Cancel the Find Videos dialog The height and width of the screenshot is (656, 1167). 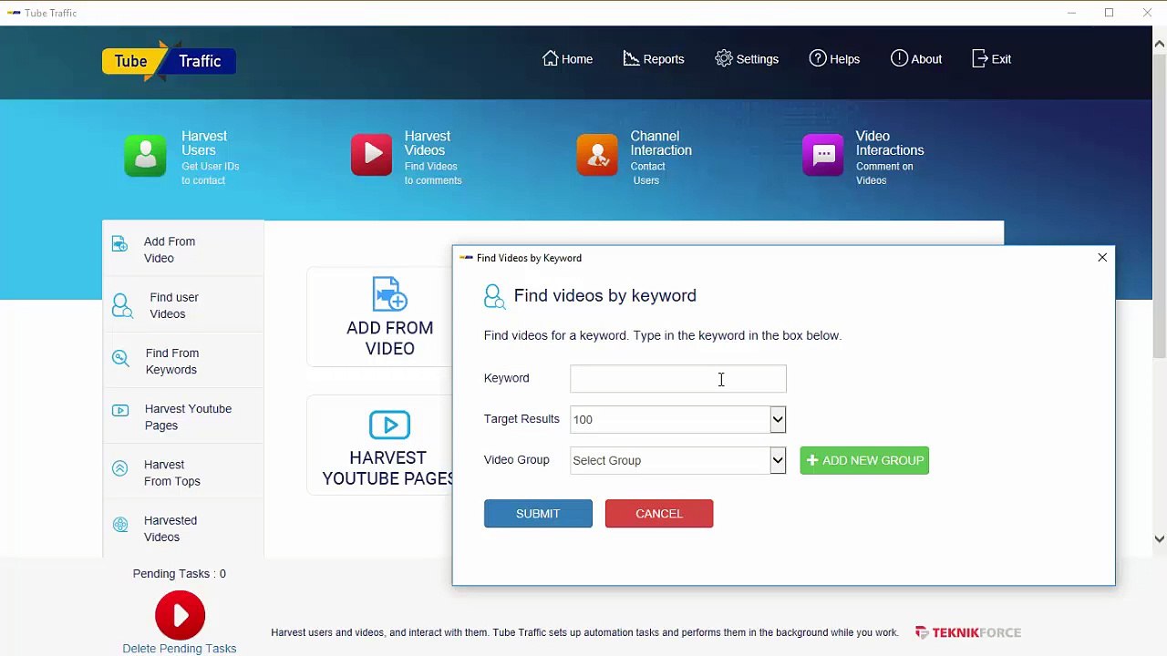tap(659, 513)
